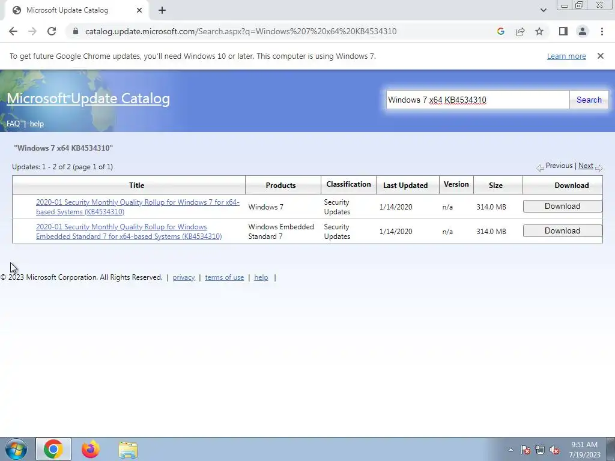Click the Previous page arrow icon
The width and height of the screenshot is (615, 461).
point(540,168)
